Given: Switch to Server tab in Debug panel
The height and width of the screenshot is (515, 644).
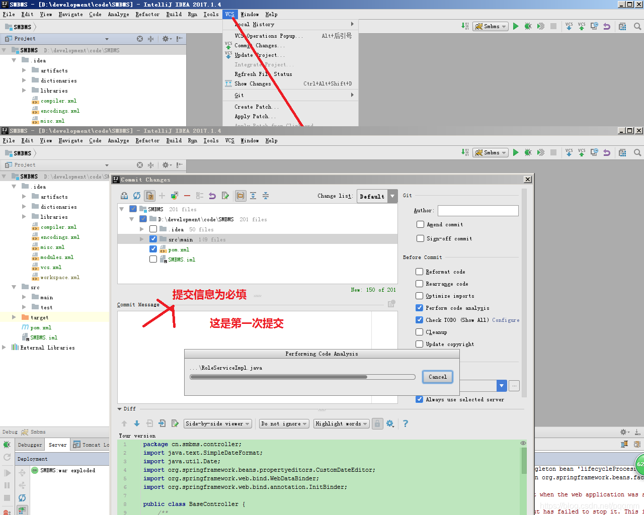Looking at the screenshot, I should [57, 445].
